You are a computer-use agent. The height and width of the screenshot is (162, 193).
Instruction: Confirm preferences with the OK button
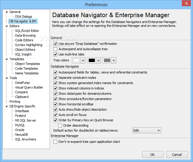click(x=153, y=155)
